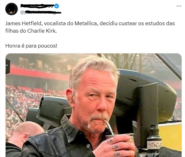Click the text 'Honra é para poucos!'
Viewport: 185px width, 157px height.
31,46
